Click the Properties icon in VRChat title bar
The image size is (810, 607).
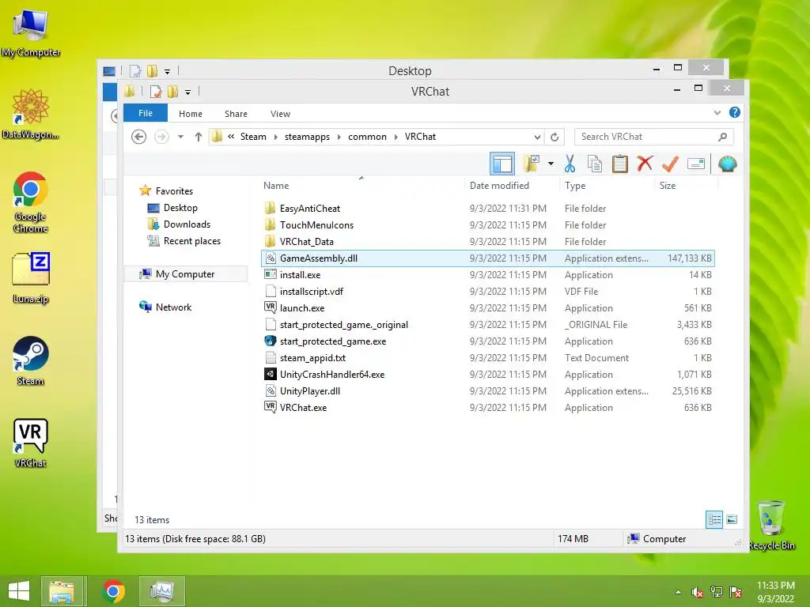coord(156,92)
